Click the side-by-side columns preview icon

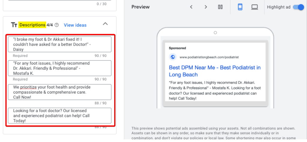220,7
